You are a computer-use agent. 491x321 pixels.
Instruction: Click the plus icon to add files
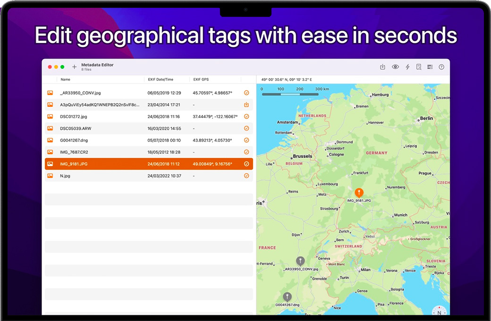click(74, 67)
